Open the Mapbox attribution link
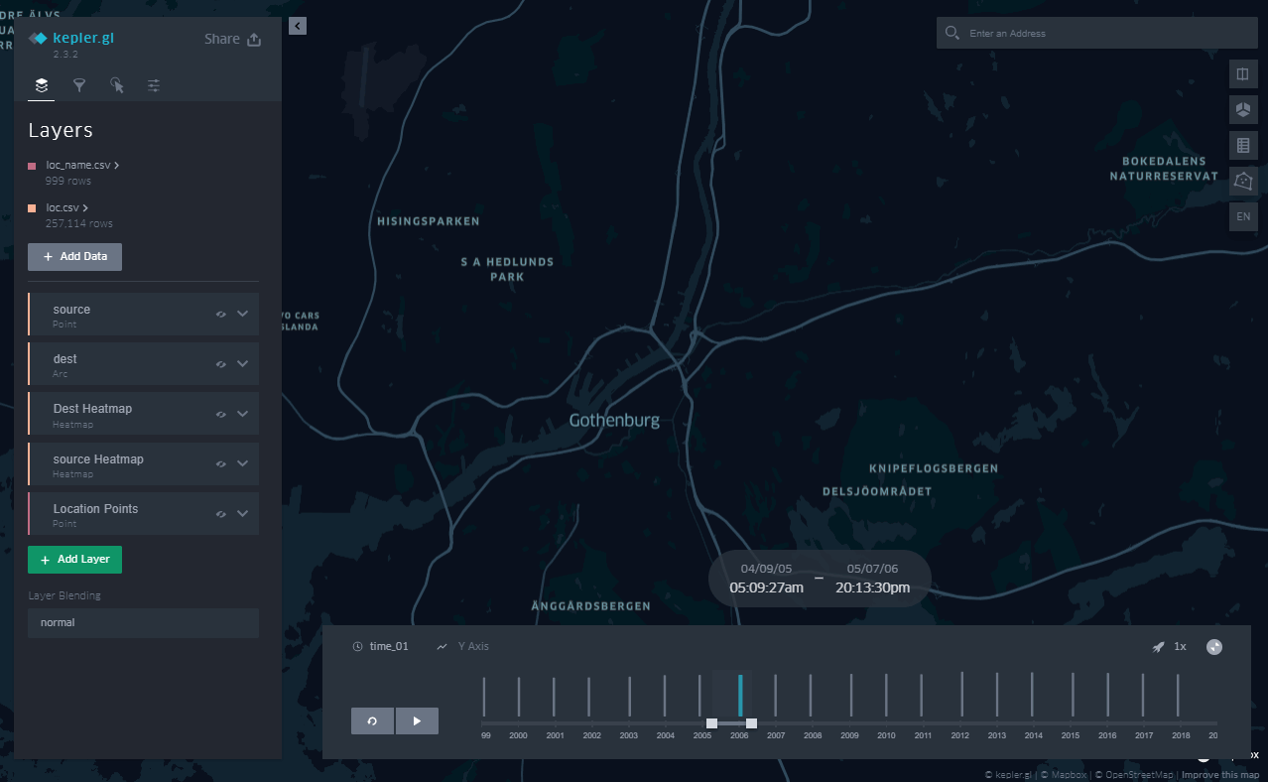Image resolution: width=1268 pixels, height=782 pixels. [1070, 775]
